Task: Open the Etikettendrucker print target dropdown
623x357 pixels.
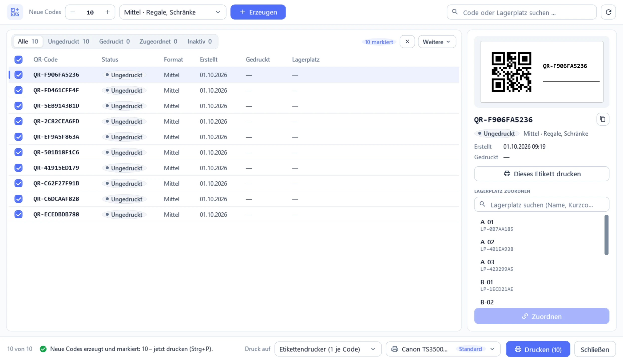Action: [328, 349]
